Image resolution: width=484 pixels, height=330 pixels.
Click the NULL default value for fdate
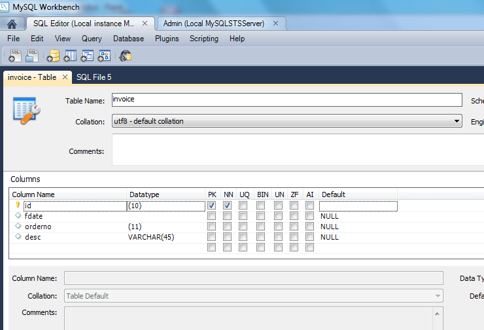[x=330, y=216]
